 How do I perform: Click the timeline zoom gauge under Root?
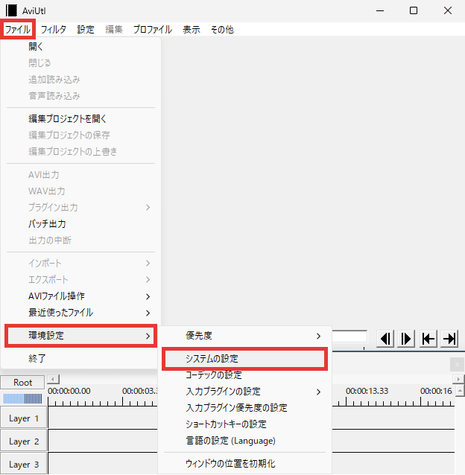(x=23, y=398)
